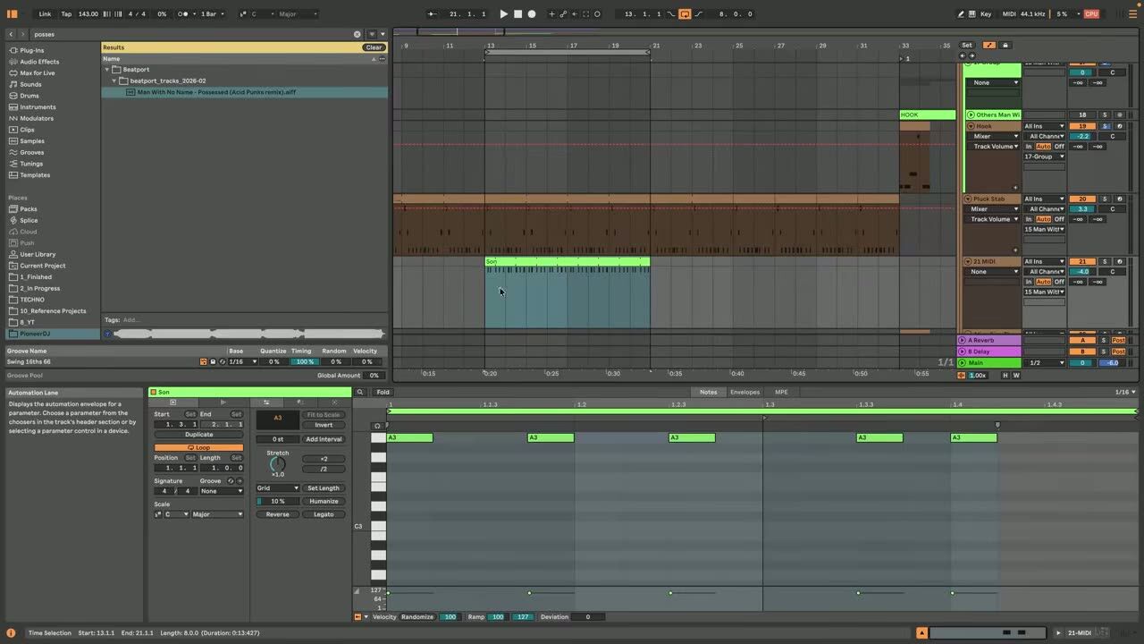Collapse the Beatport folder in results
1144x644 pixels.
(x=106, y=69)
